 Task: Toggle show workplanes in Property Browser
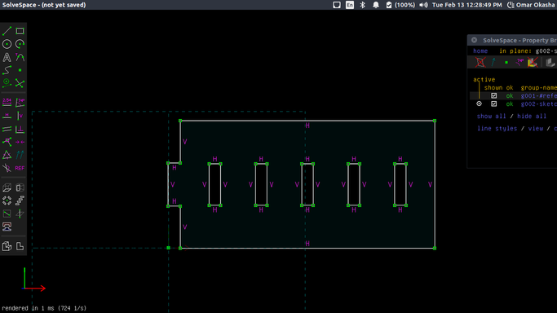[480, 63]
